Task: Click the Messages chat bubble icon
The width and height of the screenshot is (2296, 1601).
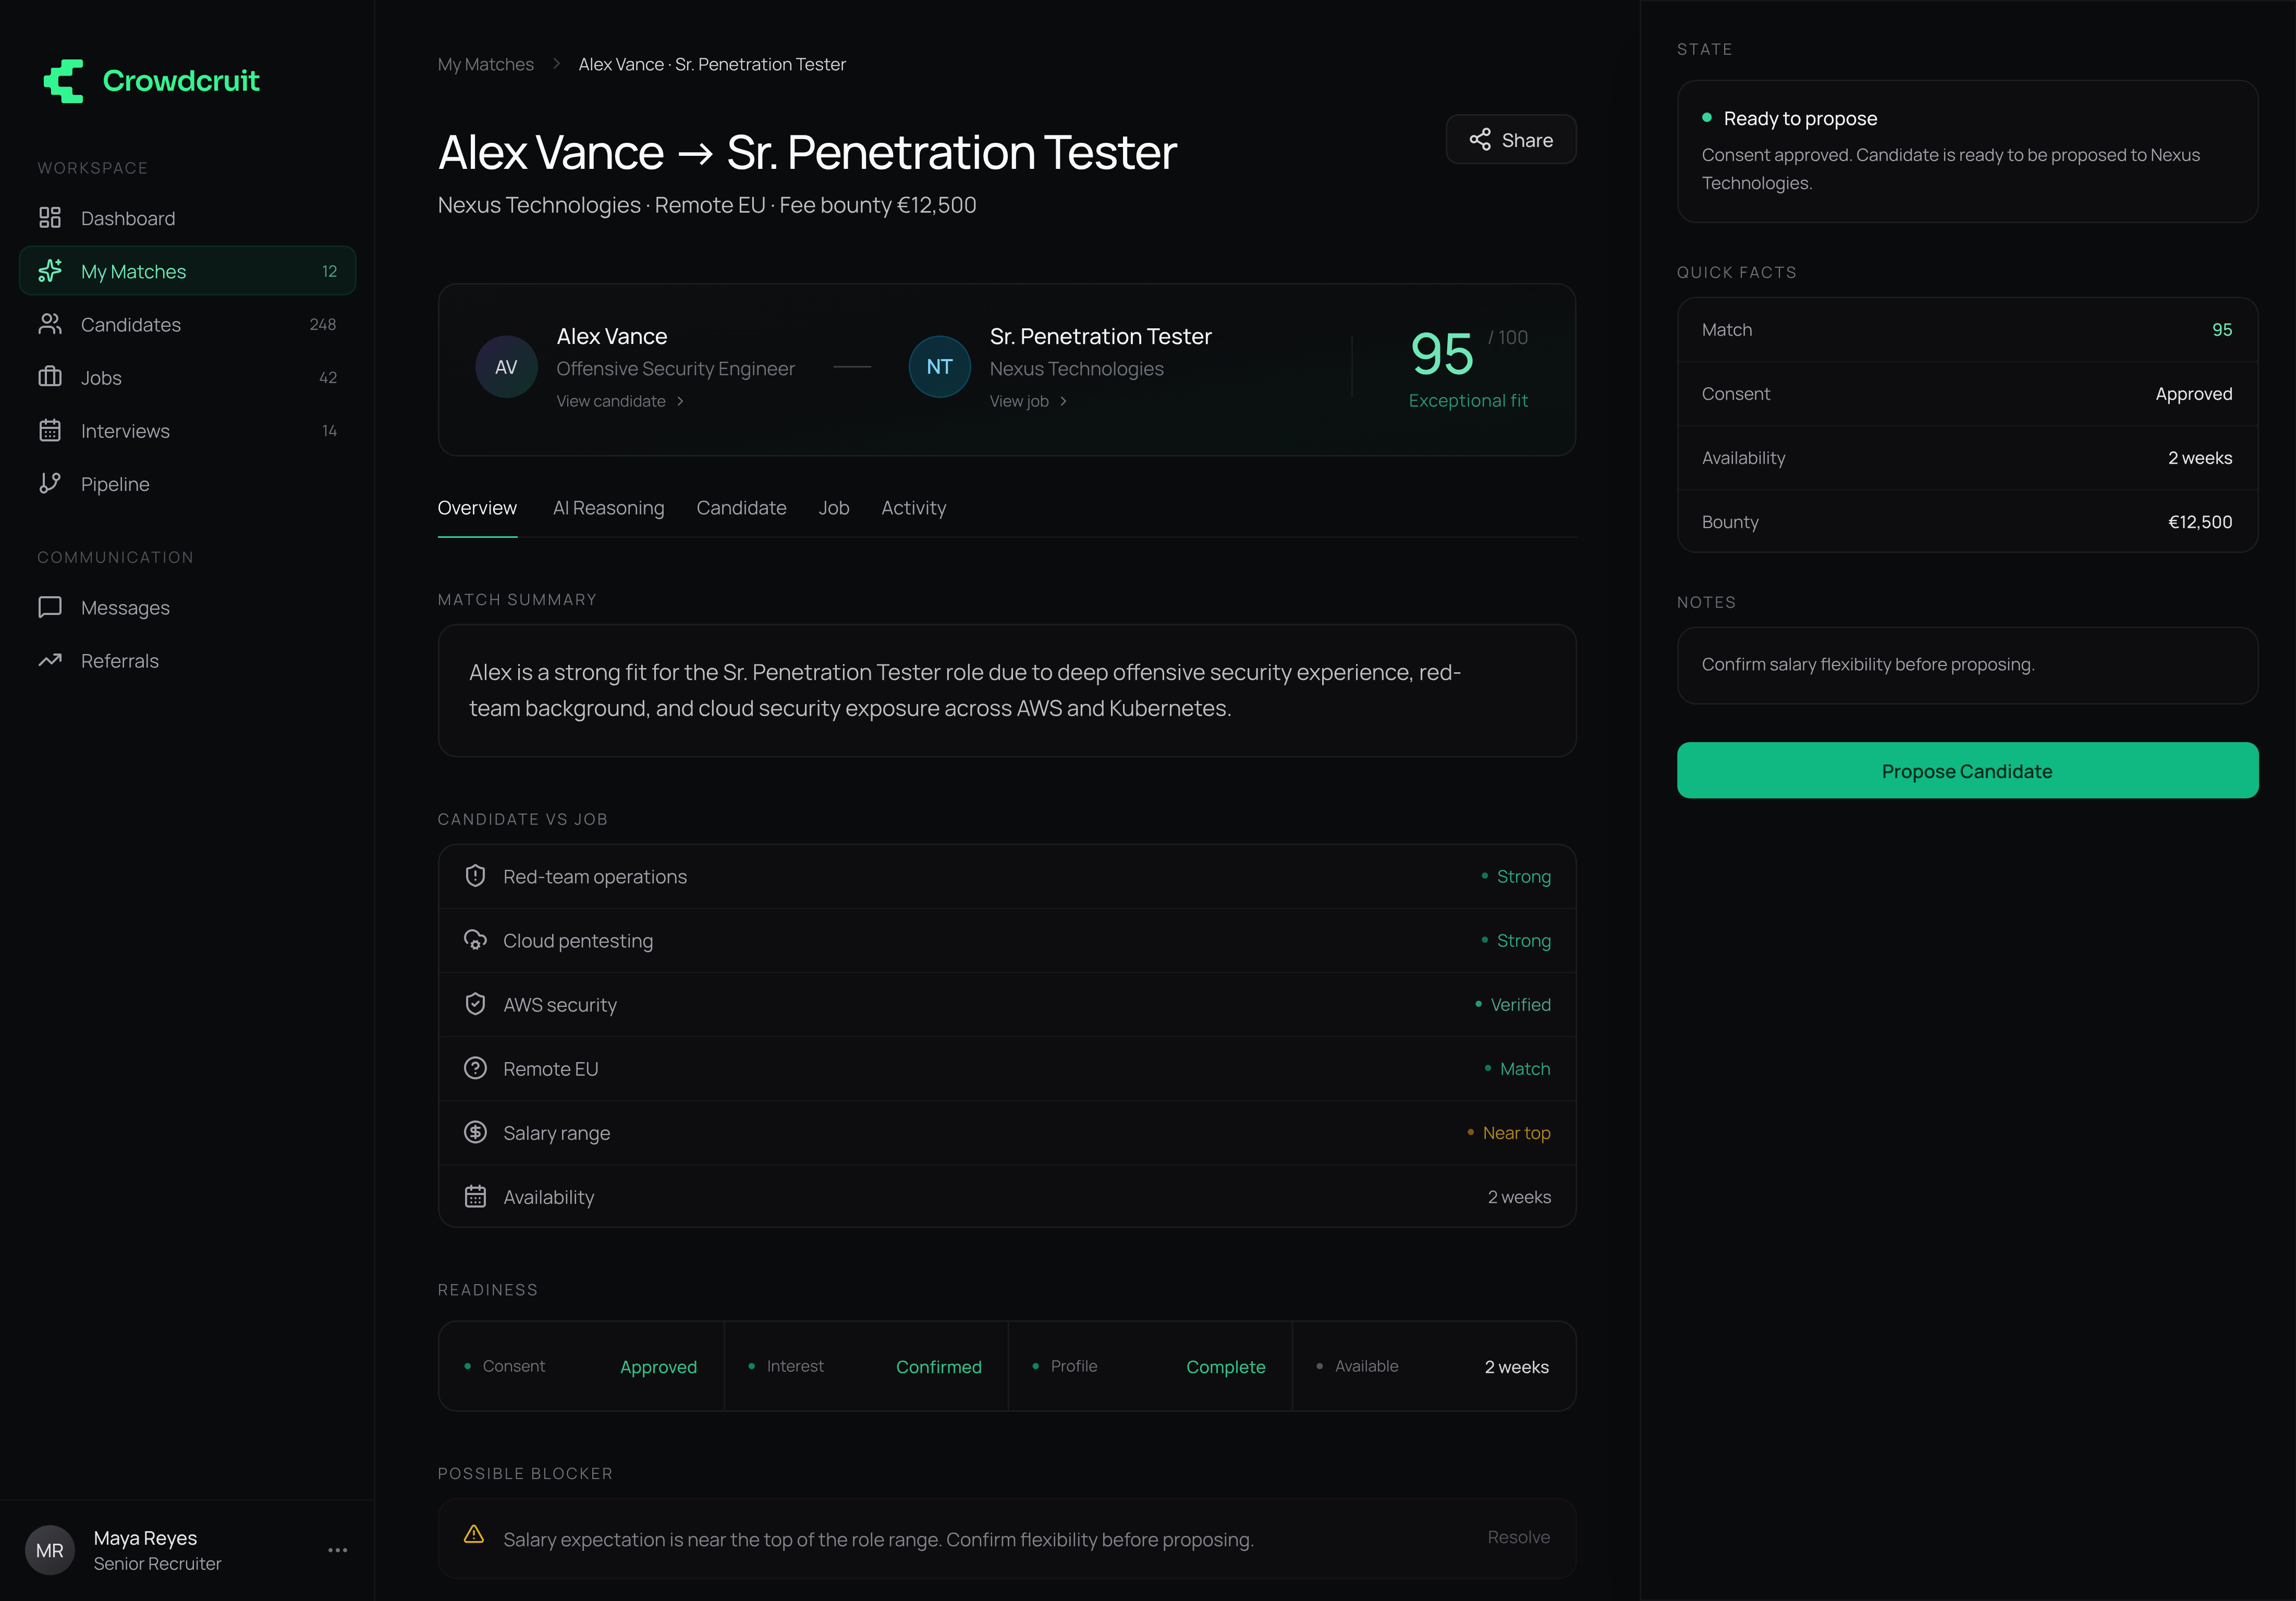Action: tap(50, 607)
